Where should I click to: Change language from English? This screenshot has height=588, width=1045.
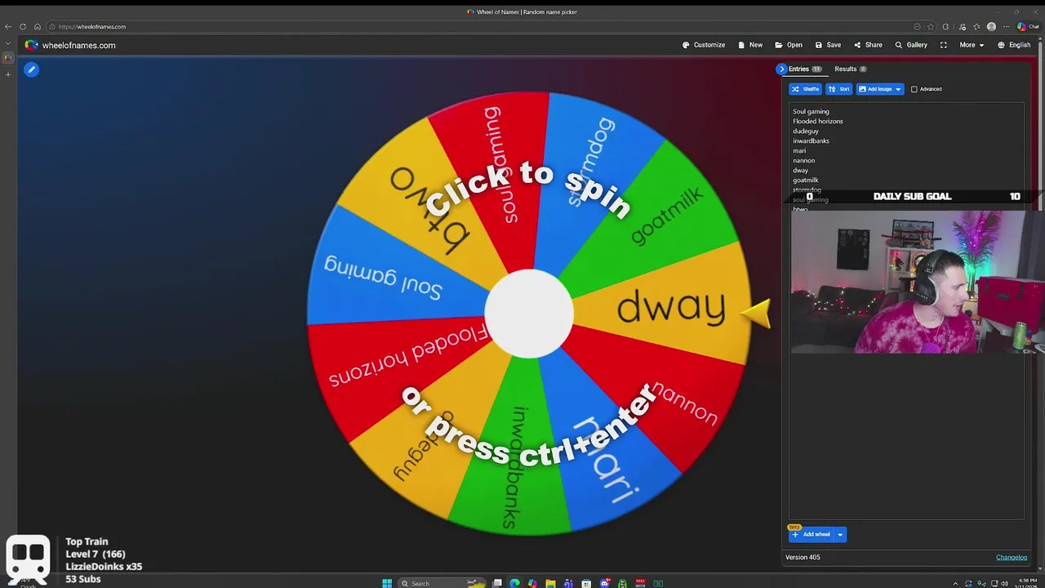(x=1014, y=45)
